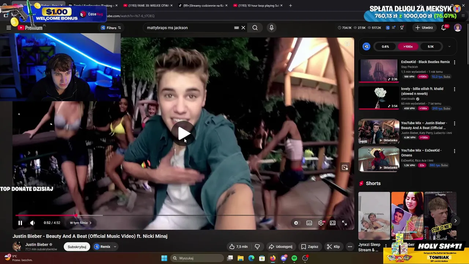Open YouTube Mix EsDeeKid Omens playlist
Image resolution: width=469 pixels, height=264 pixels.
tap(378, 159)
